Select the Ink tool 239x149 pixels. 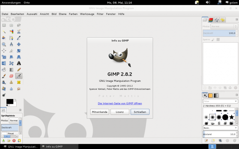4,82
